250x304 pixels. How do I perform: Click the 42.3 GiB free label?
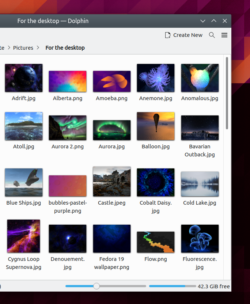tap(214, 286)
